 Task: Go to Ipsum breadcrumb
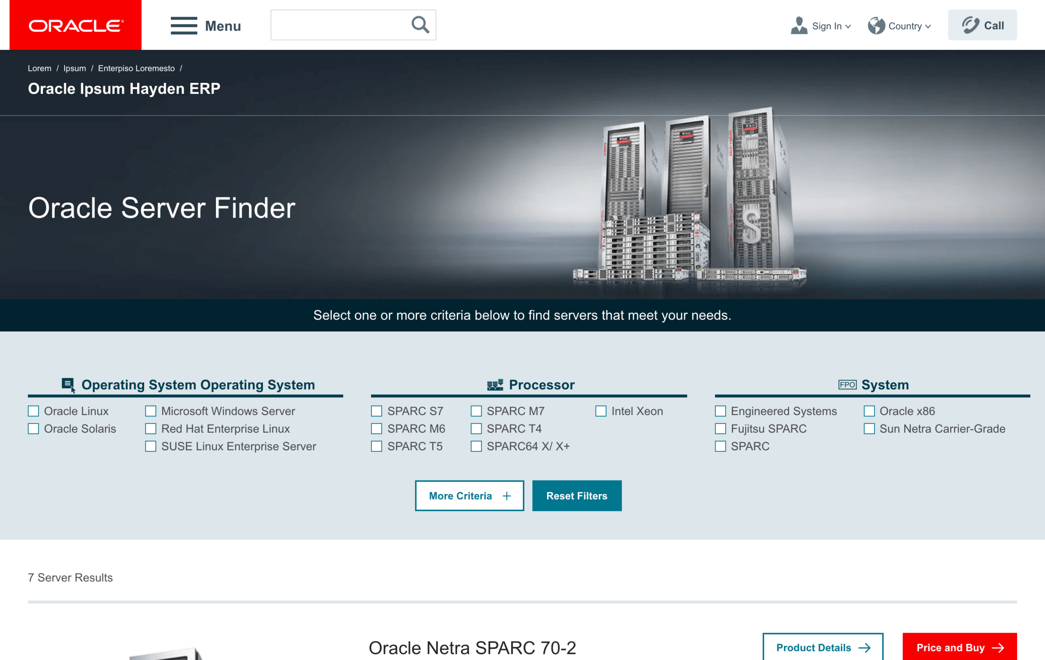pyautogui.click(x=75, y=68)
